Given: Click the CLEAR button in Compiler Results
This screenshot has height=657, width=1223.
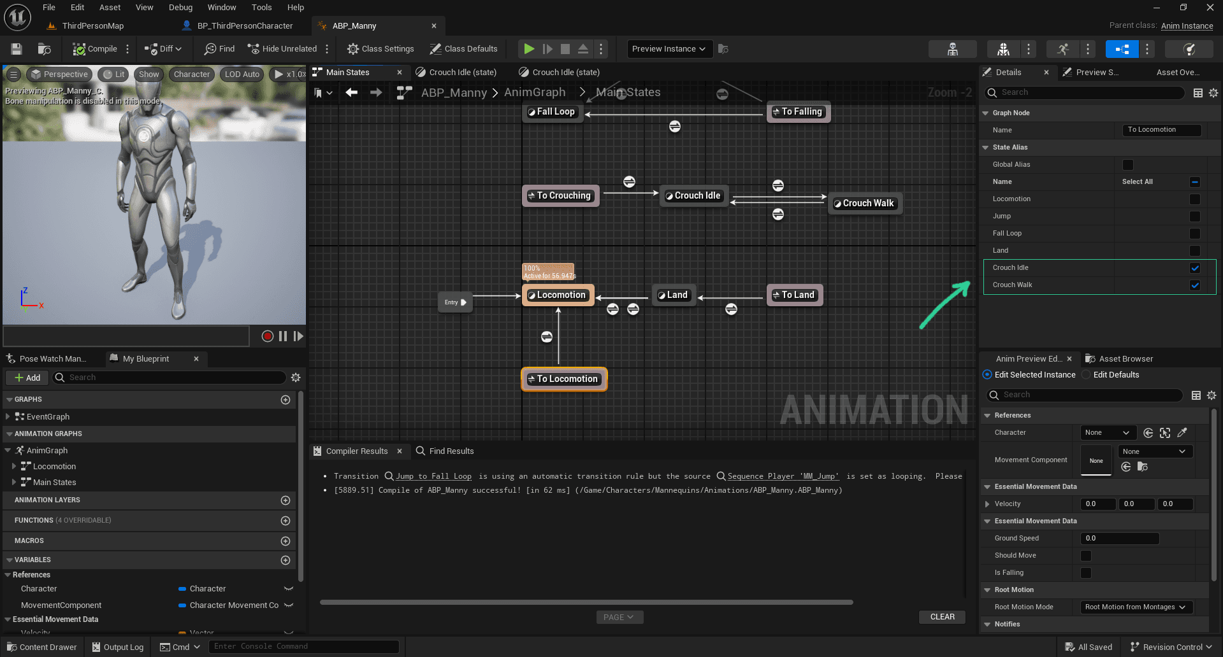Looking at the screenshot, I should point(942,617).
